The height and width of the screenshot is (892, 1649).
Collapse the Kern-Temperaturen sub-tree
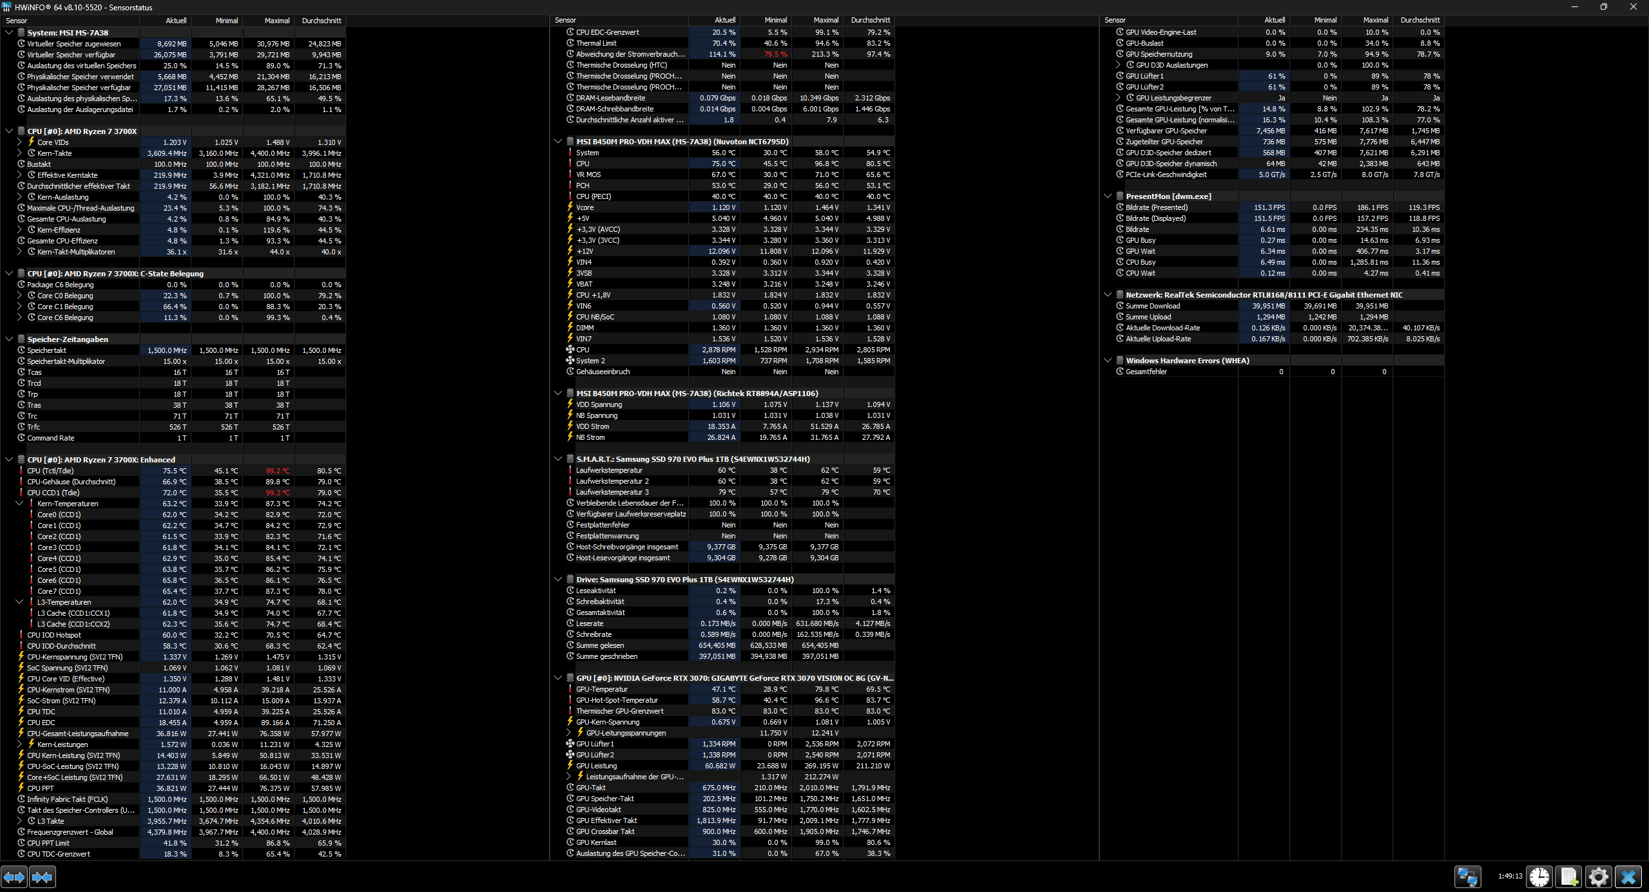(x=19, y=504)
